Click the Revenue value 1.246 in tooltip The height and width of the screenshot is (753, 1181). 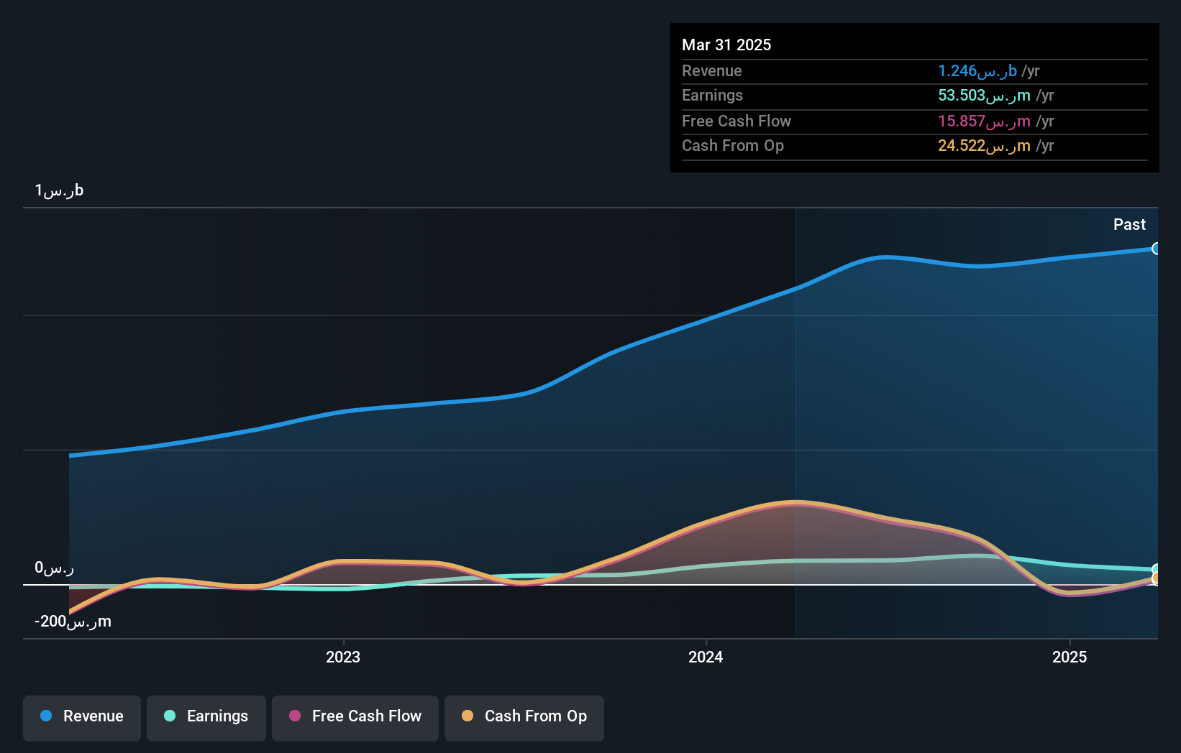977,70
